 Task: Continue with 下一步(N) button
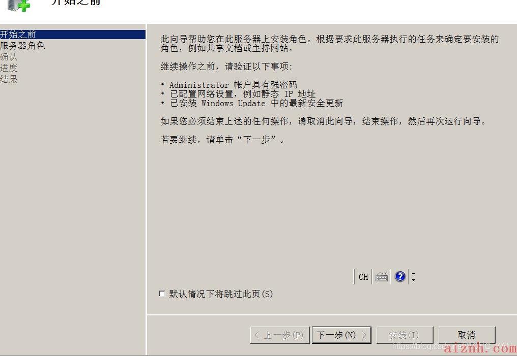point(341,335)
